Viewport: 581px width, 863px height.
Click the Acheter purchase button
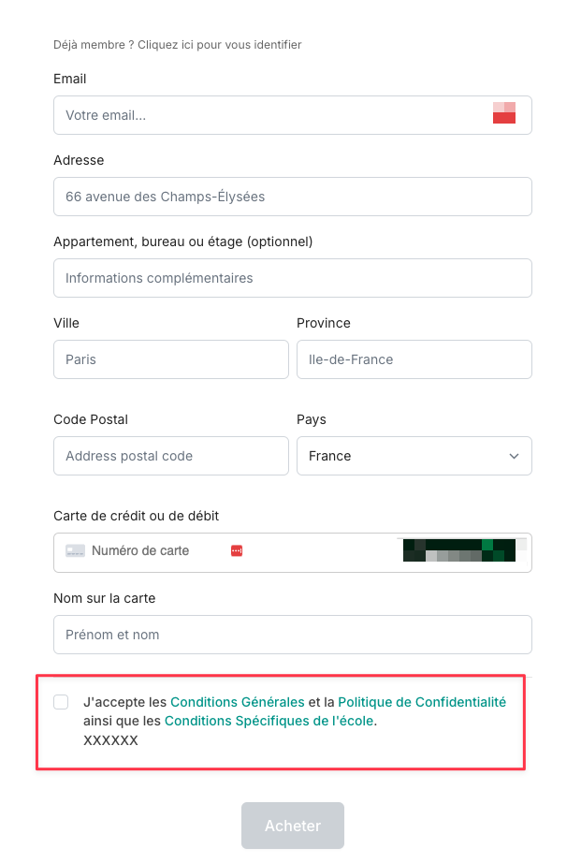coord(293,826)
